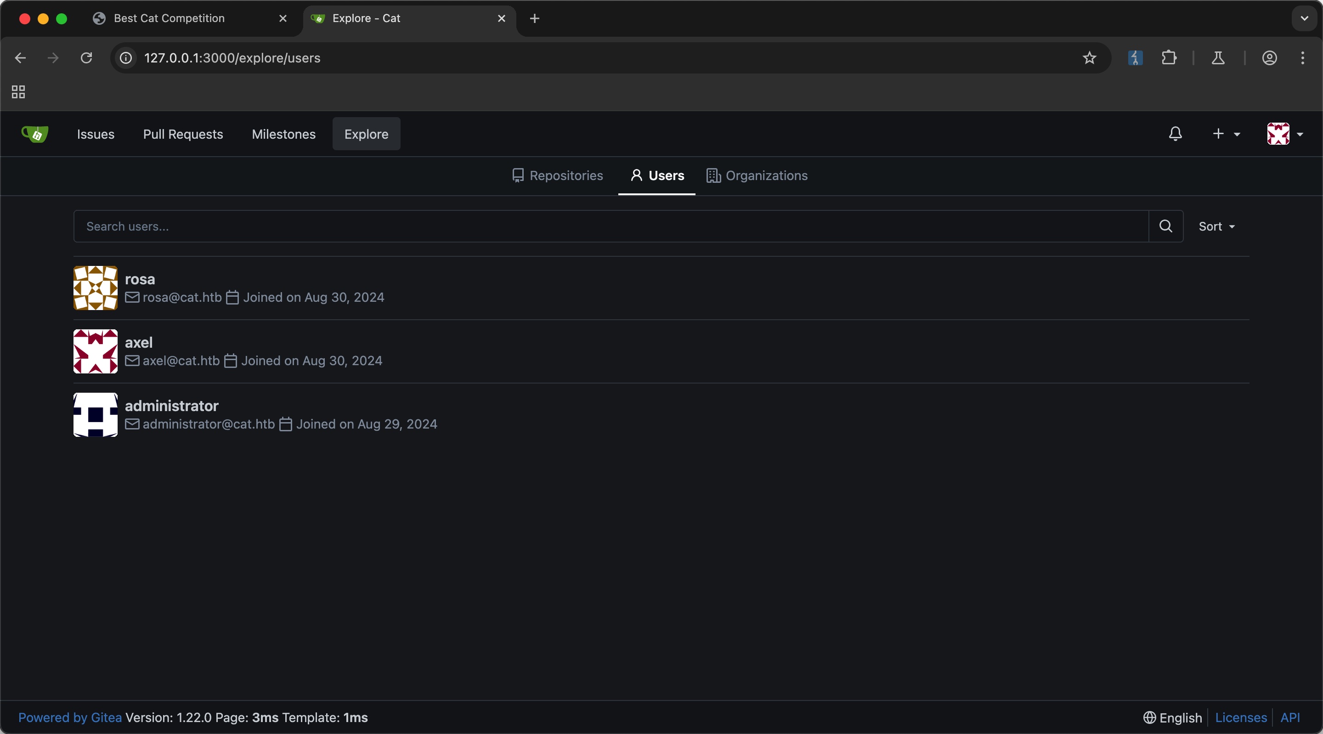Open the tab search chevron
This screenshot has height=734, width=1323.
click(x=1304, y=18)
